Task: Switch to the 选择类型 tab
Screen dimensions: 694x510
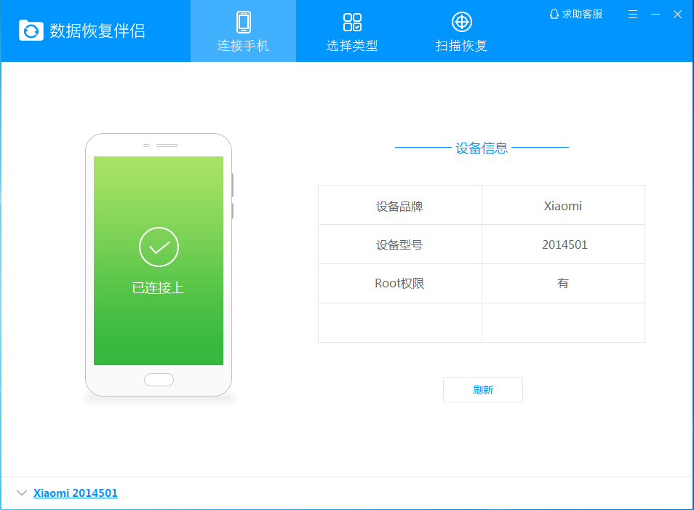Action: 352,31
